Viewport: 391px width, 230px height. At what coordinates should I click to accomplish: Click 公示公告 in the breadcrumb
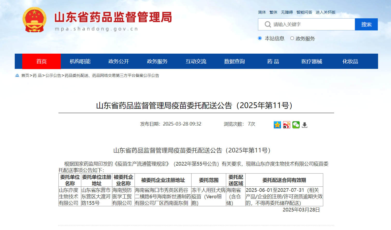tap(53, 76)
